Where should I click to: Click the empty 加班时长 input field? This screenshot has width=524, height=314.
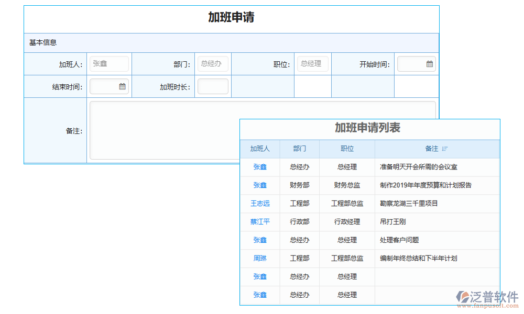click(213, 86)
